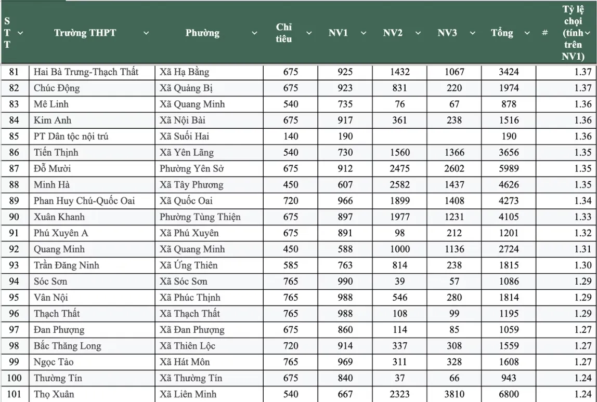This screenshot has width=597, height=402.
Task: Select the Mê Linh school cell
Action: tap(51, 104)
